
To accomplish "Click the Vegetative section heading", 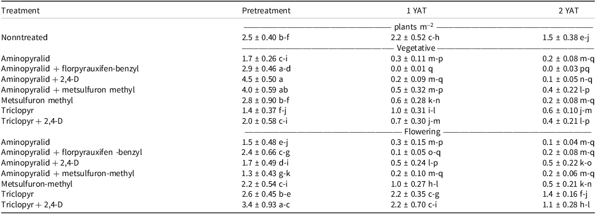I will tap(415, 48).
